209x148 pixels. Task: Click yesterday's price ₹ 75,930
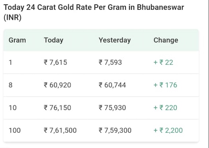112,108
